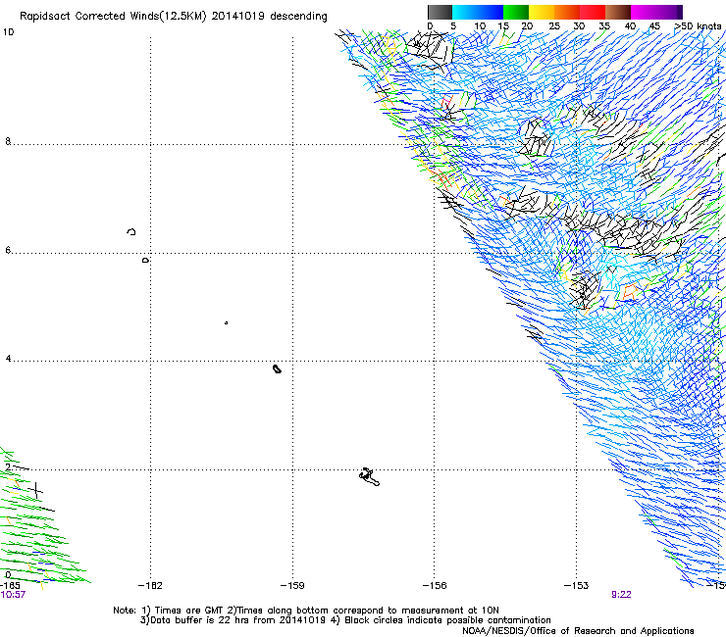Screen dimensions: 726x637
Task: Click the green 15-20 knots legend swatch
Action: tap(516, 12)
